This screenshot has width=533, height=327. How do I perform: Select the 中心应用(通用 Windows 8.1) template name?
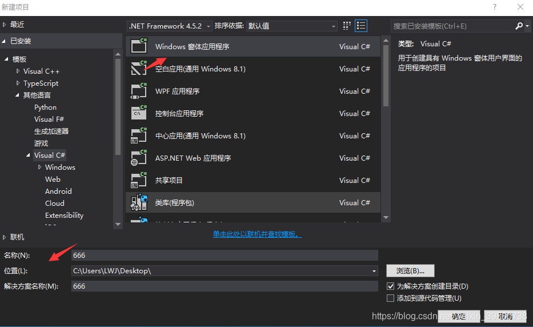[x=200, y=135]
